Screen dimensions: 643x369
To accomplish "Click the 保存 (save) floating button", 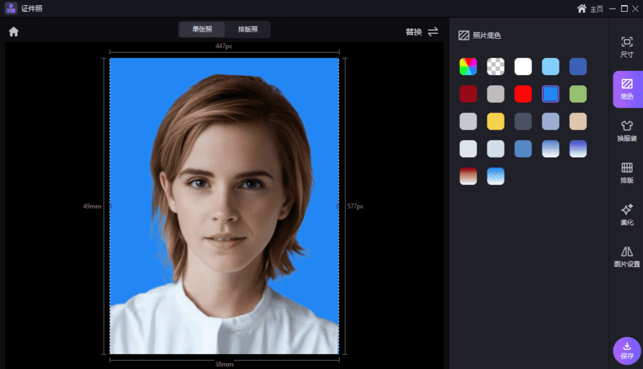I will [x=626, y=350].
